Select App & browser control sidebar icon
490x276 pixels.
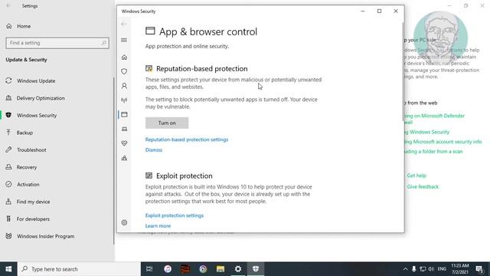click(x=124, y=114)
